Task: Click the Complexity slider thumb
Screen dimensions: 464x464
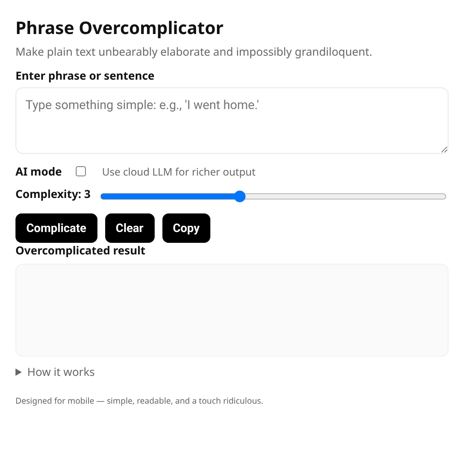Action: (240, 196)
